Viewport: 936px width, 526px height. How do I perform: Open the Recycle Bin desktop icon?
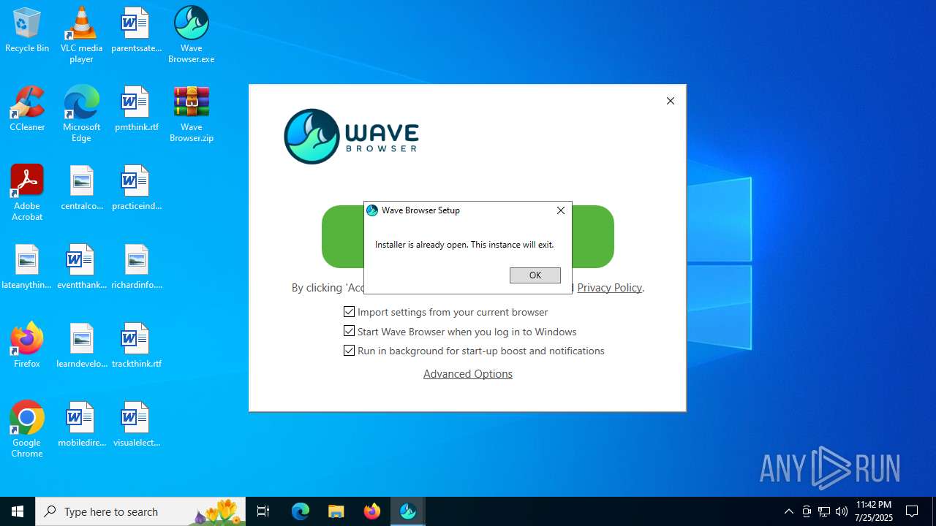[27, 31]
